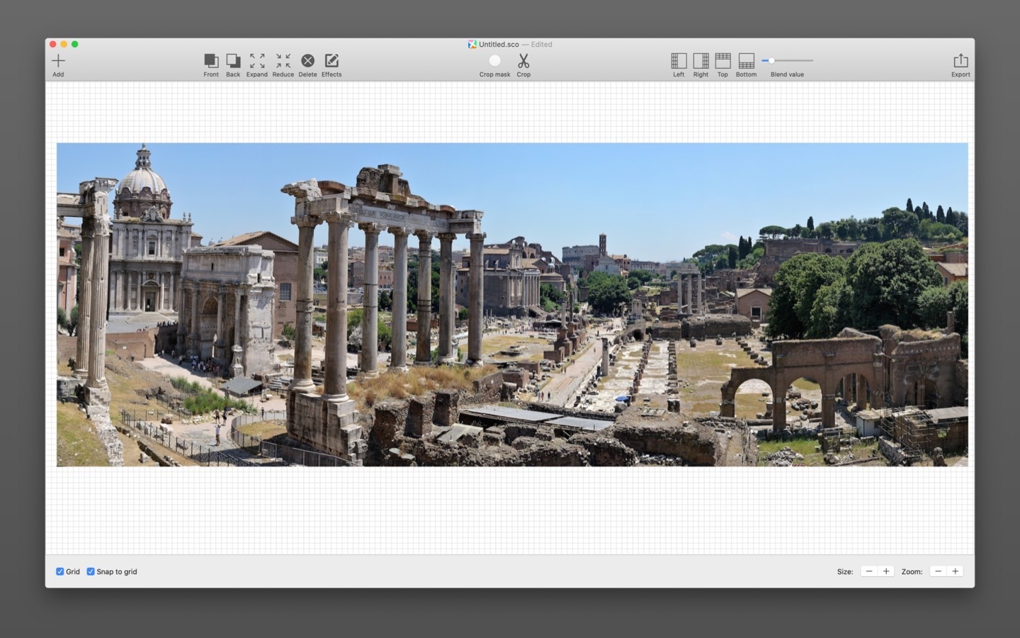Toggle the Crop mask switch
The width and height of the screenshot is (1020, 638).
[494, 61]
